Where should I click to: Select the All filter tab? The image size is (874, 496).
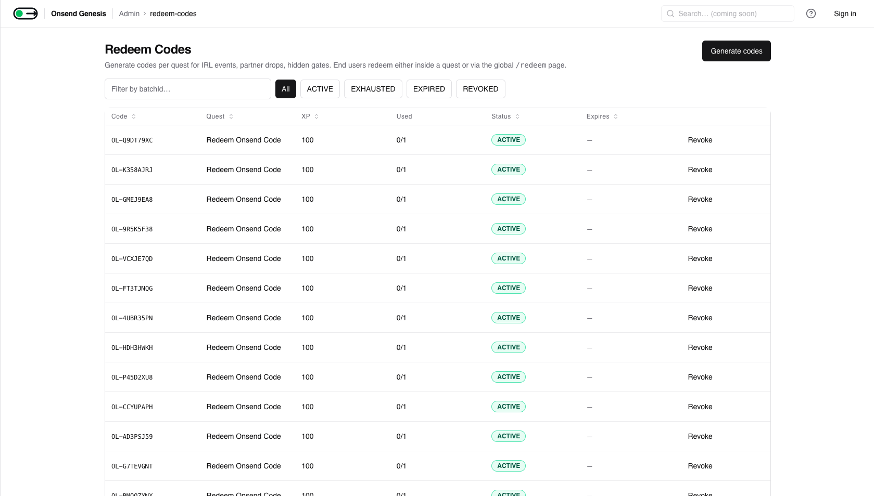[x=286, y=89]
